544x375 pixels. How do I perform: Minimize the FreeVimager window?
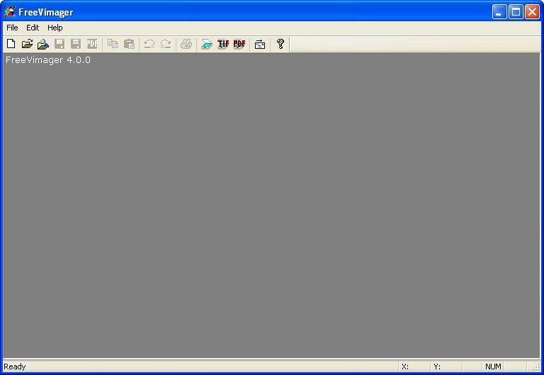pos(499,12)
